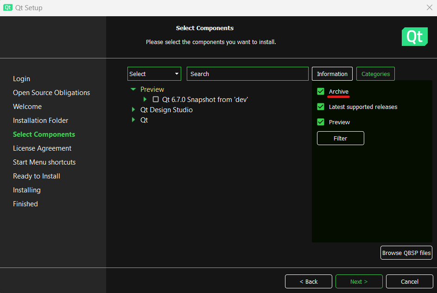Click the Browse QBSP files button

406,253
